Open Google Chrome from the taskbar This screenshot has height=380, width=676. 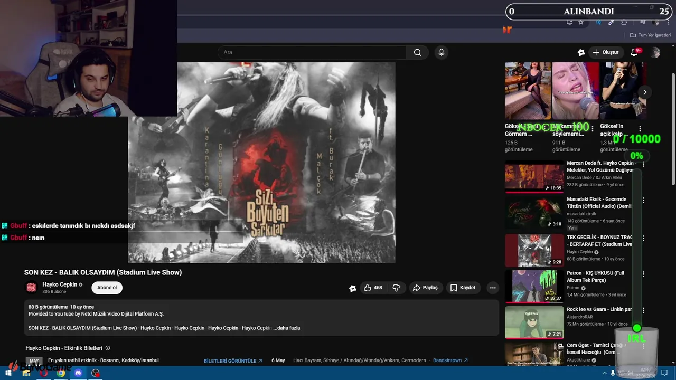pos(61,373)
